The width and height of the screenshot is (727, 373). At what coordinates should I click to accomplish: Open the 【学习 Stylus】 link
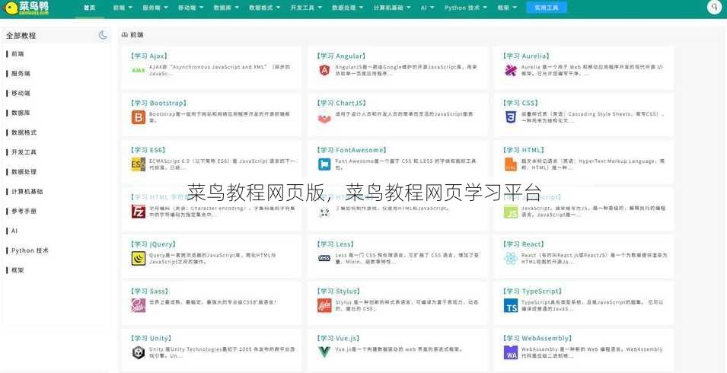coord(339,291)
